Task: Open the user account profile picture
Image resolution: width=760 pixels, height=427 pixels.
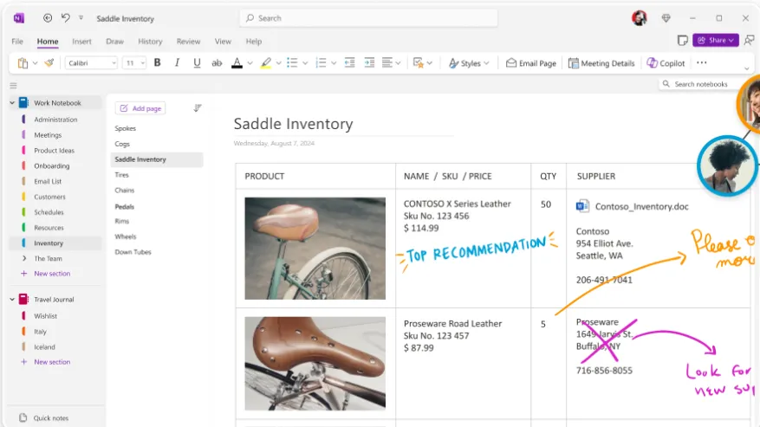Action: tap(640, 18)
